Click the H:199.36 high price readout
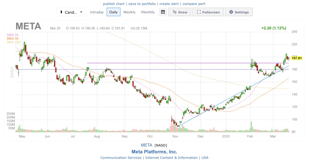The height and width of the screenshot is (162, 309). pos(88,28)
